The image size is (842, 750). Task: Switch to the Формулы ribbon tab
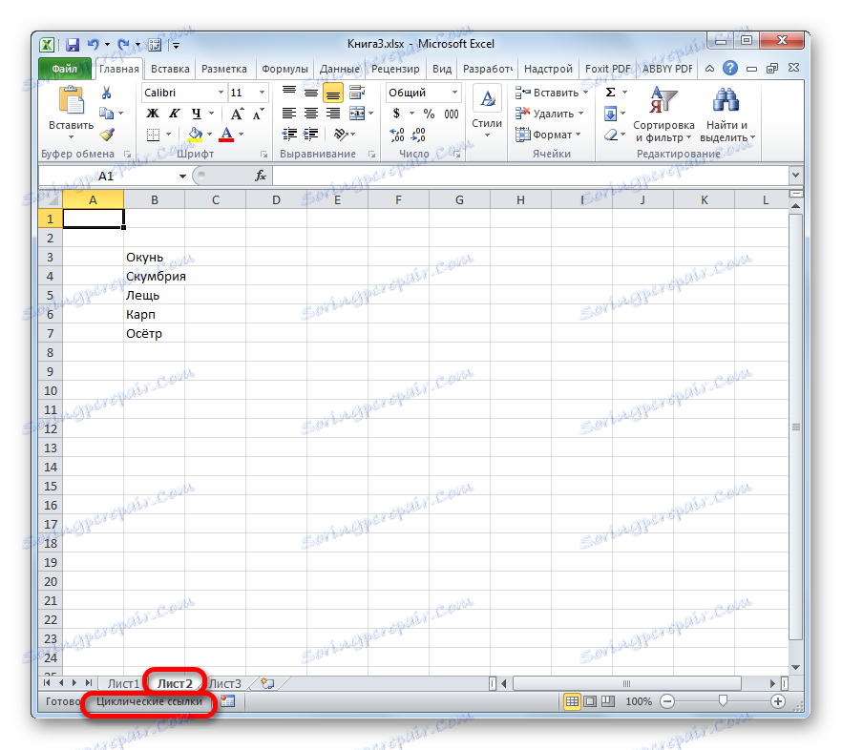[284, 69]
